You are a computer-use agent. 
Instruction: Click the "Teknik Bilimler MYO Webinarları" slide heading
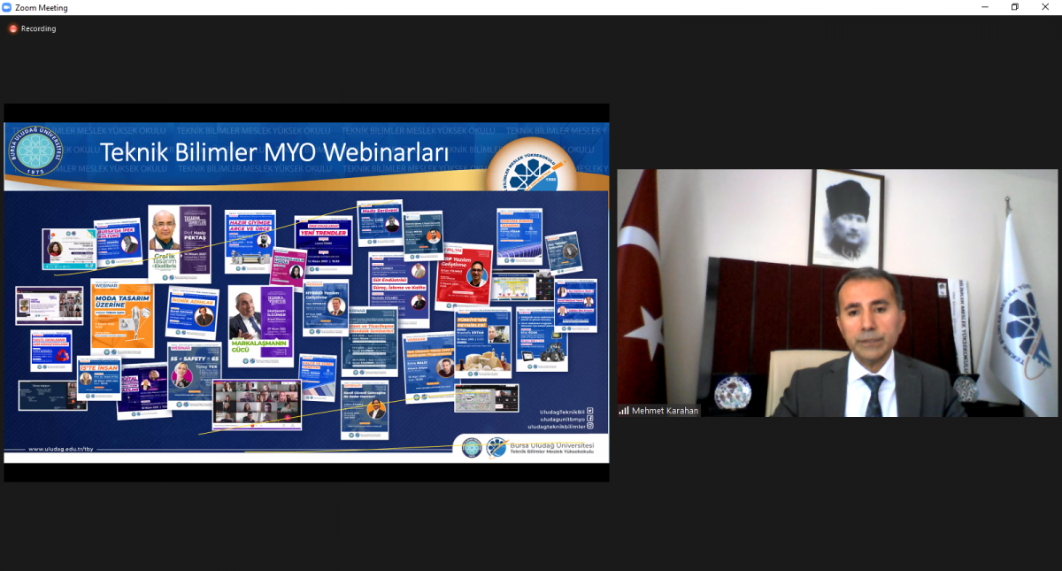tap(274, 152)
